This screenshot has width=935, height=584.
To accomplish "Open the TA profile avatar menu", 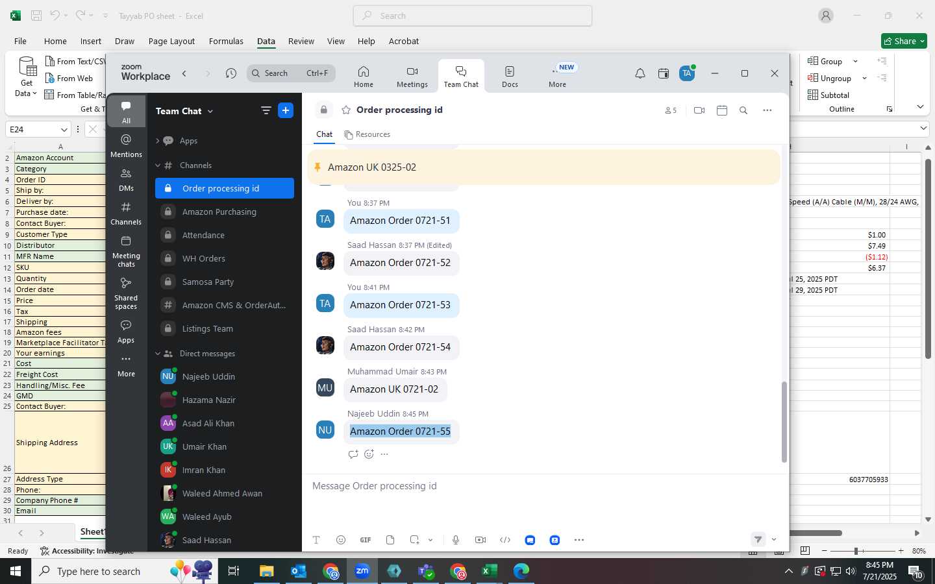I will 687,73.
